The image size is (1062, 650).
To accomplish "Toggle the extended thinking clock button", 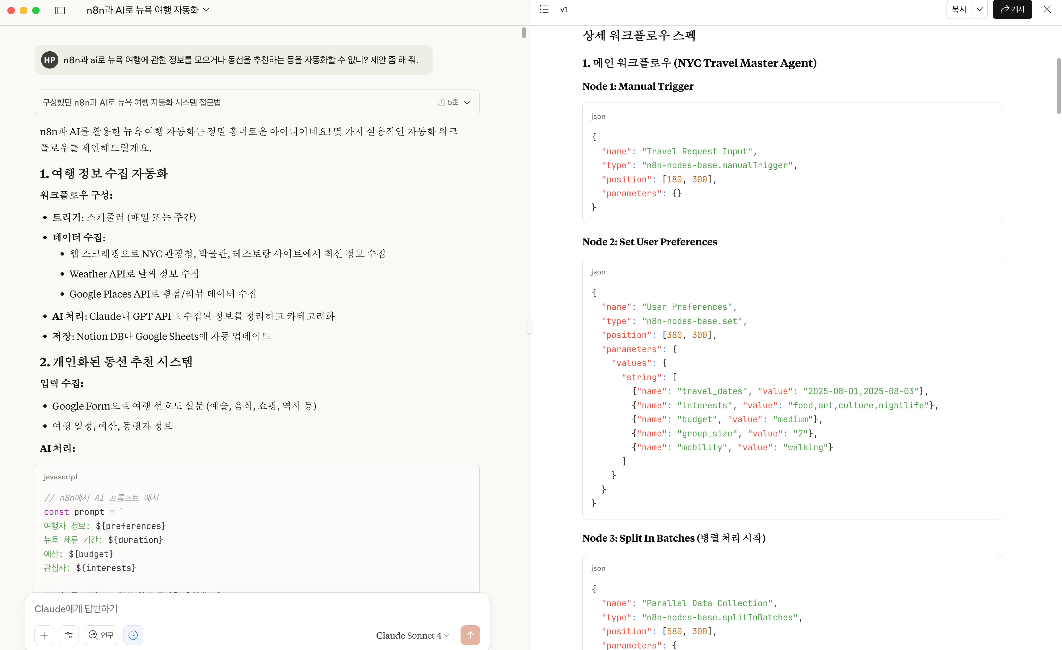I will pos(133,635).
